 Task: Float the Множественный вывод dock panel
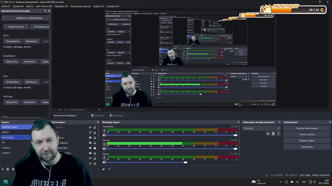tap(45, 11)
